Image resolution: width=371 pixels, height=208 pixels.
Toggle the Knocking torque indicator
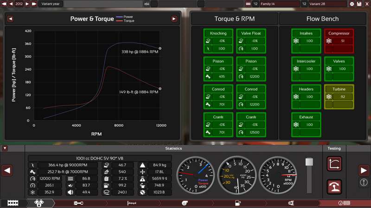pyautogui.click(x=218, y=41)
